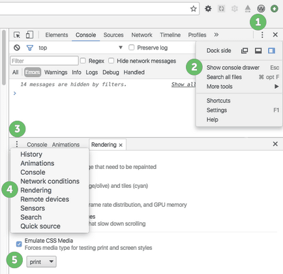The width and height of the screenshot is (283, 274).
Task: Switch to the Network tab
Action: point(141,35)
